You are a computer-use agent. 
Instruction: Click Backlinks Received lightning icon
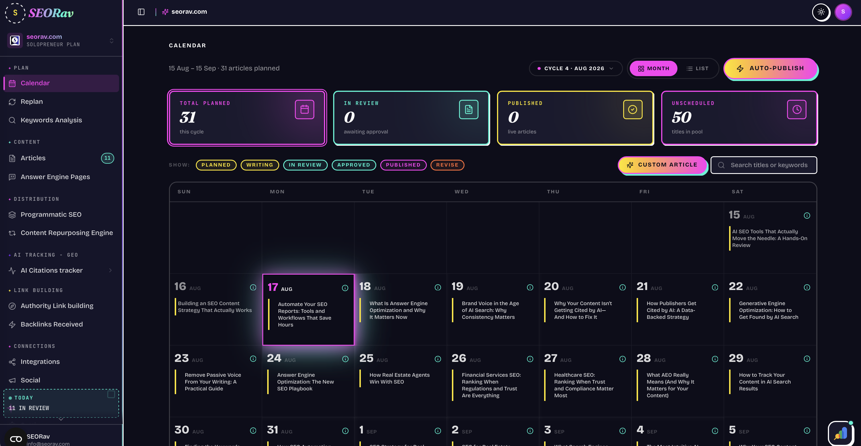[x=12, y=325]
